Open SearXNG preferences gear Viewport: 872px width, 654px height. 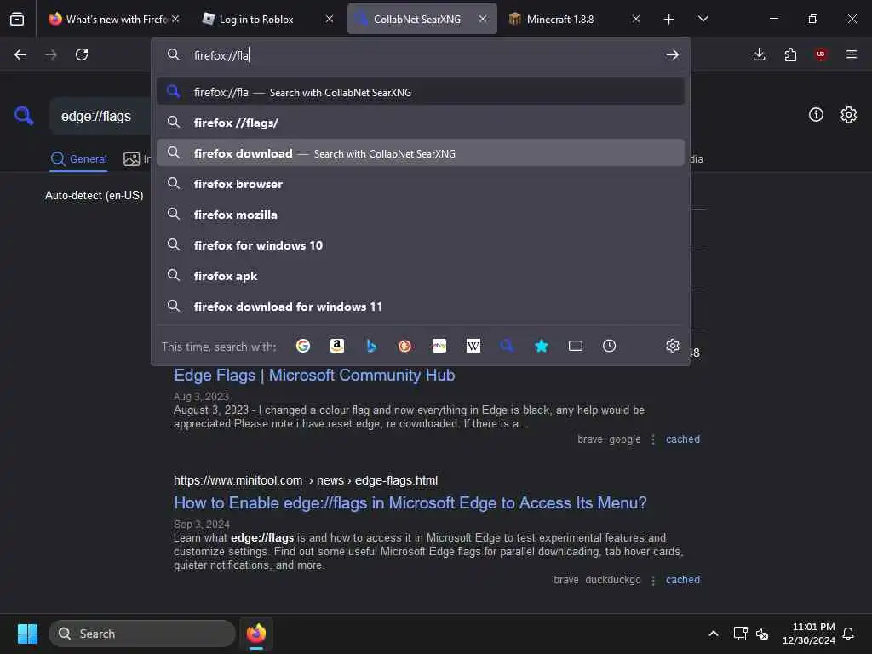coord(849,115)
